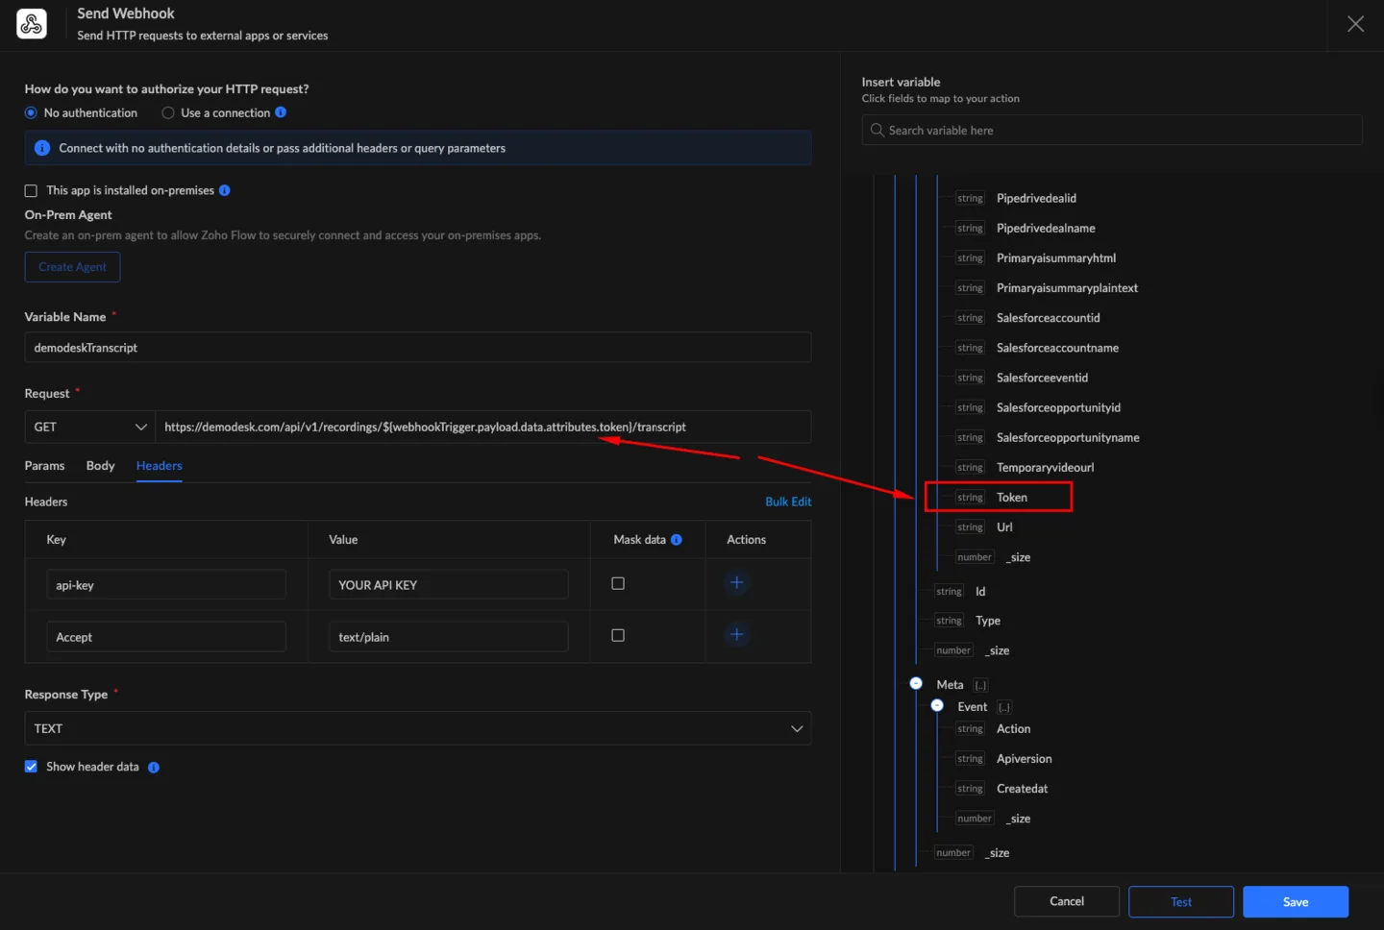Open the Response Type TEXT dropdown

tap(418, 728)
